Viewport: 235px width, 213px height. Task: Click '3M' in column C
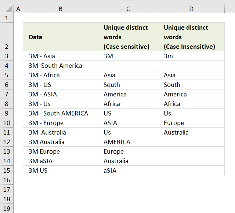point(128,56)
